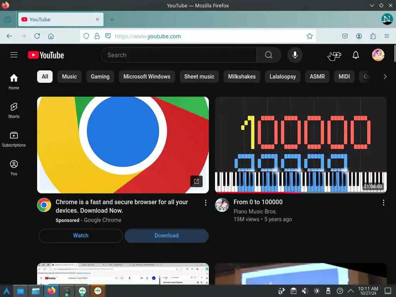Expand hidden system tray icons arrow
Viewport: 396px width, 297px height.
tap(350, 291)
